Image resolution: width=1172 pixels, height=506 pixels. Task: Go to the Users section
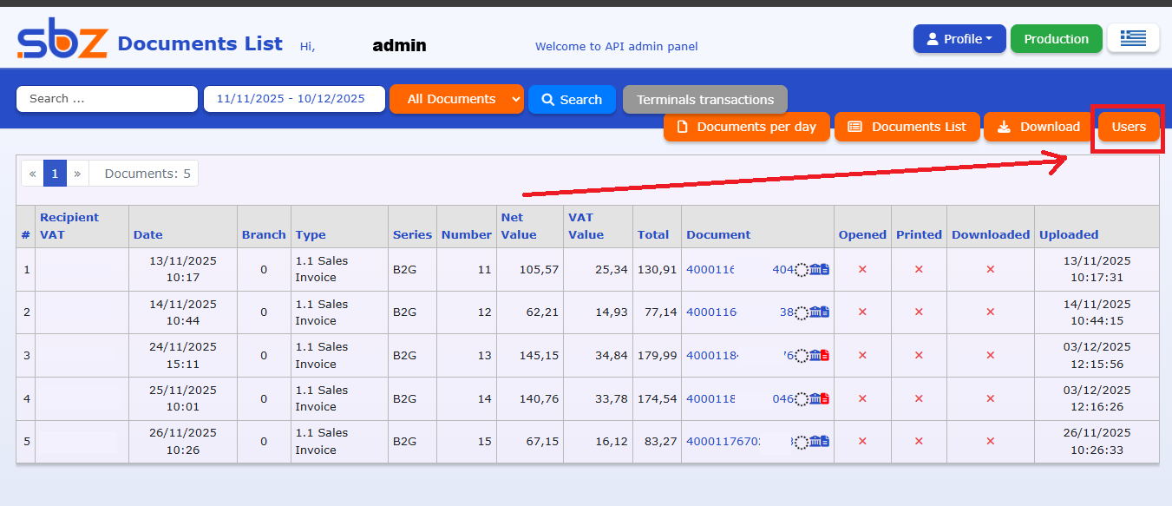click(1129, 127)
